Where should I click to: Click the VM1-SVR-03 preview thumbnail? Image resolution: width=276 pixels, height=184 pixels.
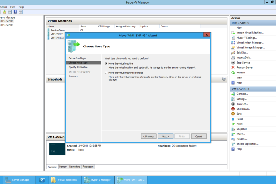(57, 149)
